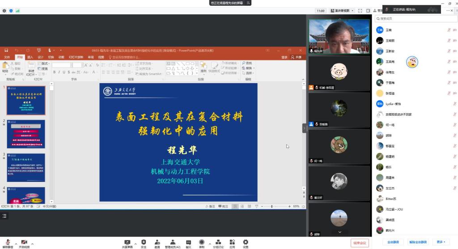The image size is (458, 249).
Task: Click the 全体静音 mute all button
Action: pyautogui.click(x=393, y=242)
